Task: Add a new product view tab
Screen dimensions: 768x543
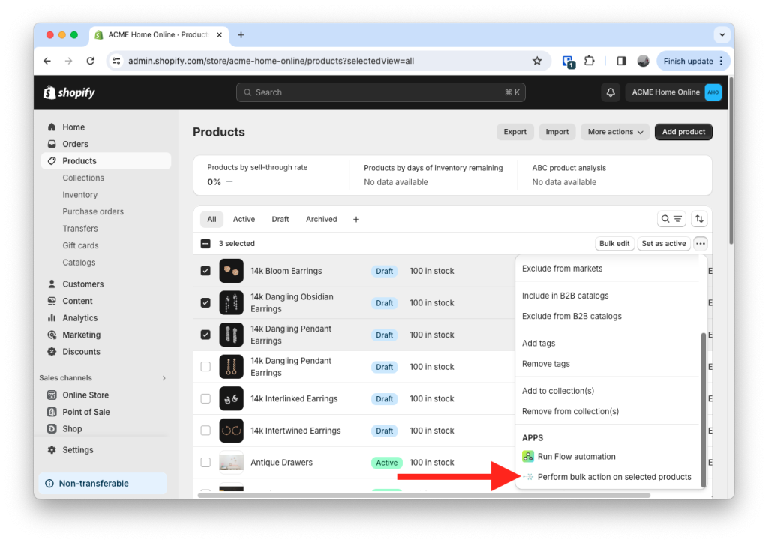Action: coord(355,218)
